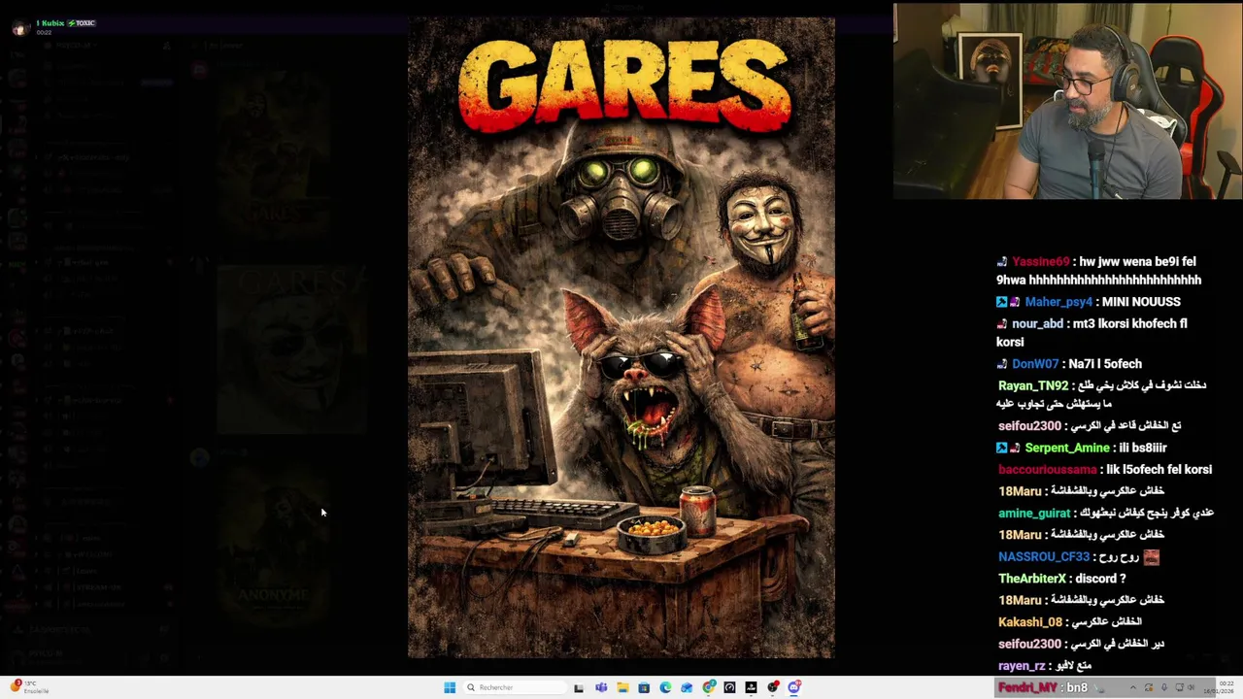
Task: Click emote icon in NASSROU_CF33 message
Action: 1151,557
